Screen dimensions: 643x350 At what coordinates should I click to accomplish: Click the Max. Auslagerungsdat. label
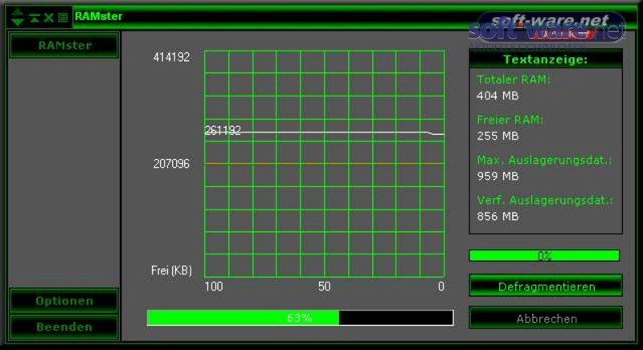point(544,160)
